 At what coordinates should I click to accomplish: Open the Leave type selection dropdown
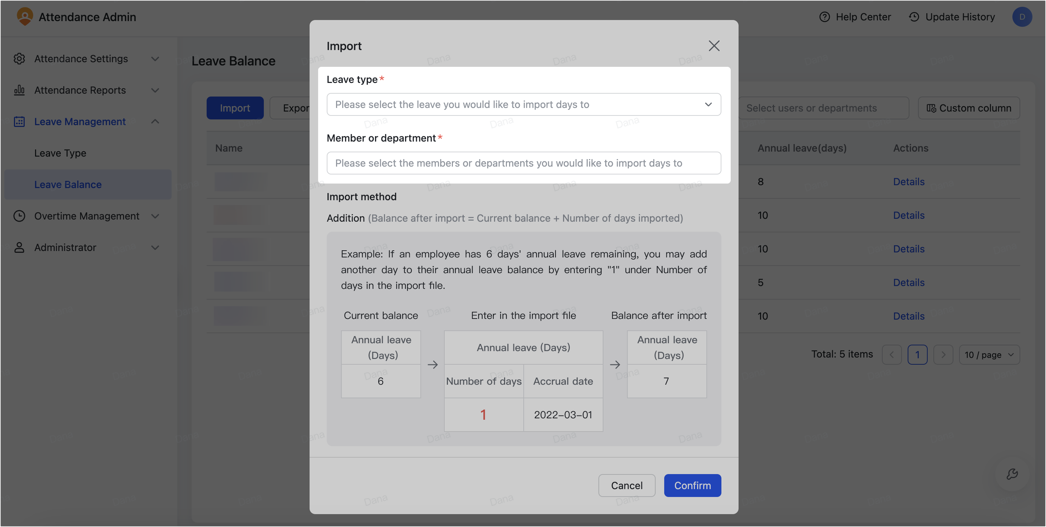tap(523, 104)
